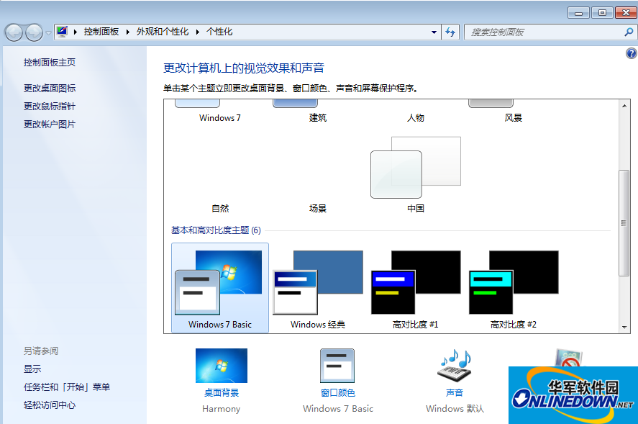Open 声音 via the music notes icon
Viewport: 638px width, 424px height.
point(455,366)
